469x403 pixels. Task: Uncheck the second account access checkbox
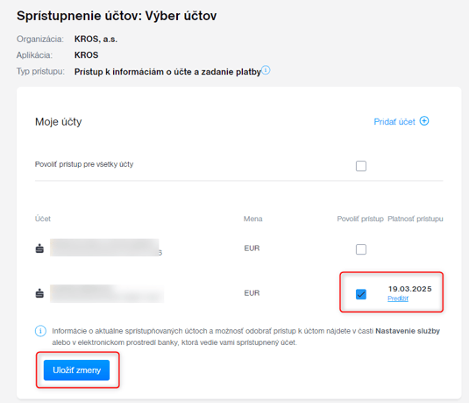tap(361, 294)
